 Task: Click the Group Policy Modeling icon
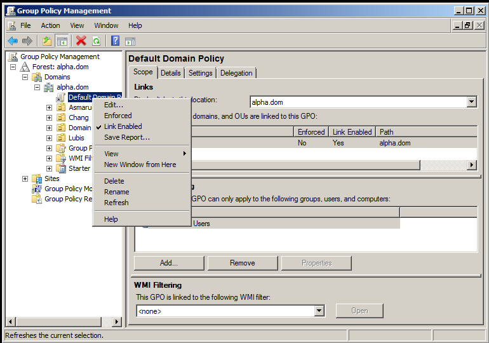(x=37, y=189)
